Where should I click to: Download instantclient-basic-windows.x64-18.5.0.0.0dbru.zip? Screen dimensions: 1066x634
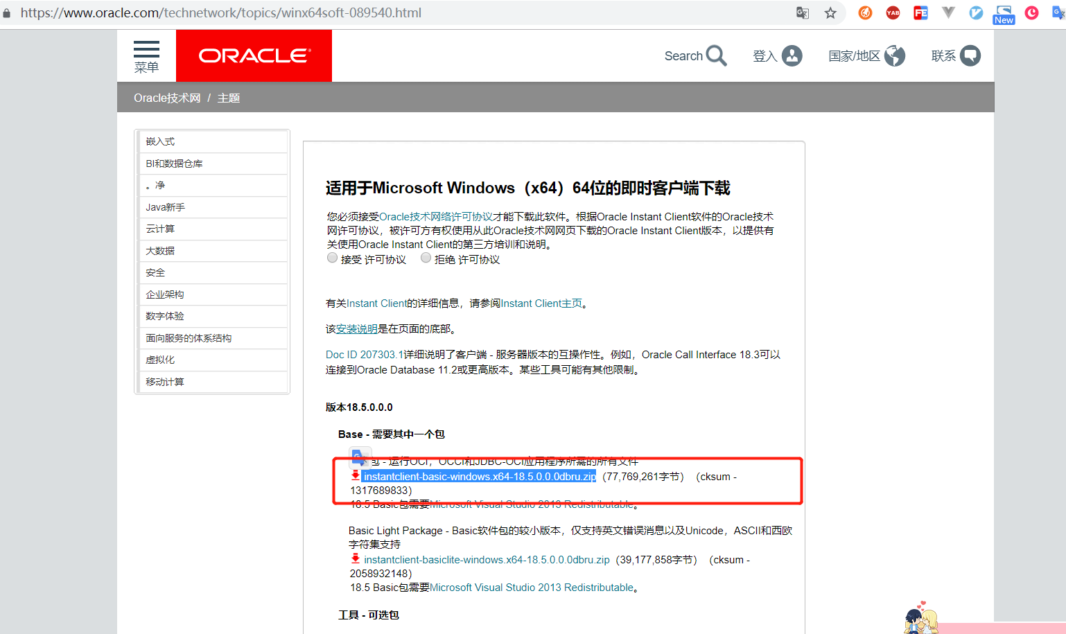tap(478, 476)
